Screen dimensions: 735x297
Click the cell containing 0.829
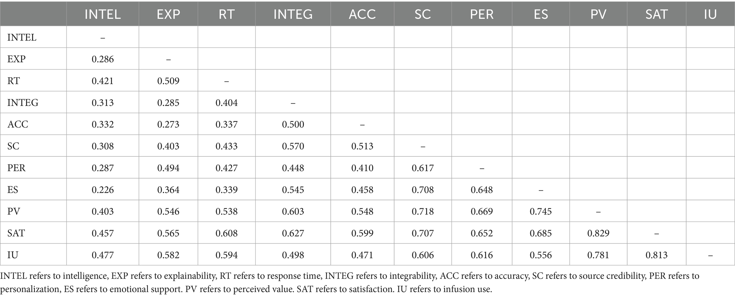598,233
